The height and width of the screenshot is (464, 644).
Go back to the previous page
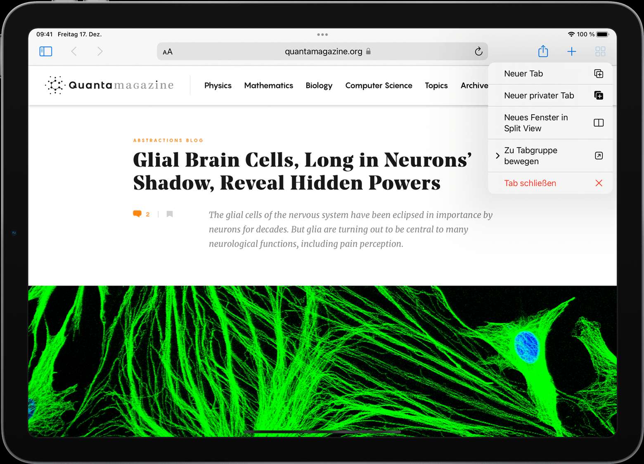pyautogui.click(x=74, y=52)
